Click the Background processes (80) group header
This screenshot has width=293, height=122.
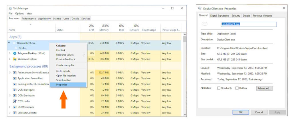point(29,66)
